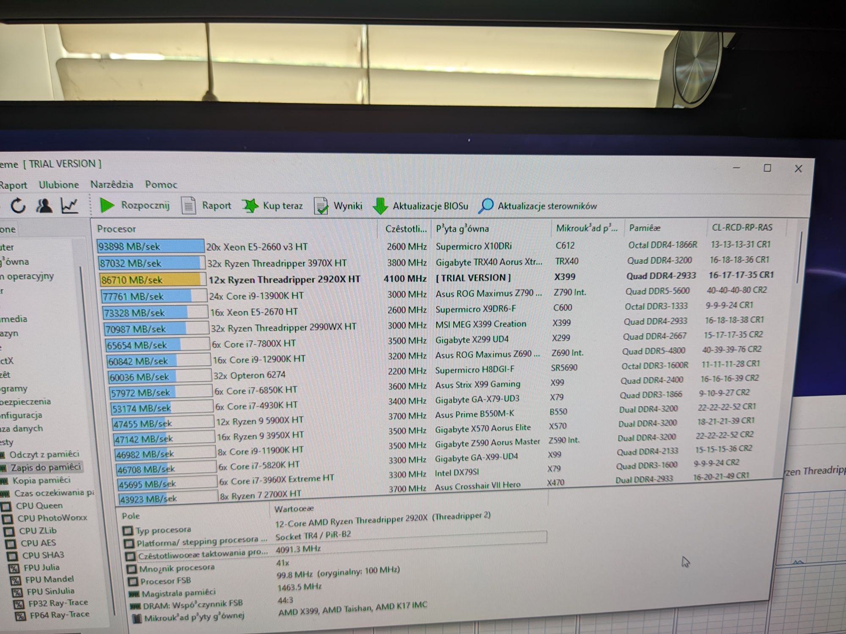This screenshot has height=634, width=846.
Task: Select FP32 Ray-Trace benchmark
Action: pos(58,603)
